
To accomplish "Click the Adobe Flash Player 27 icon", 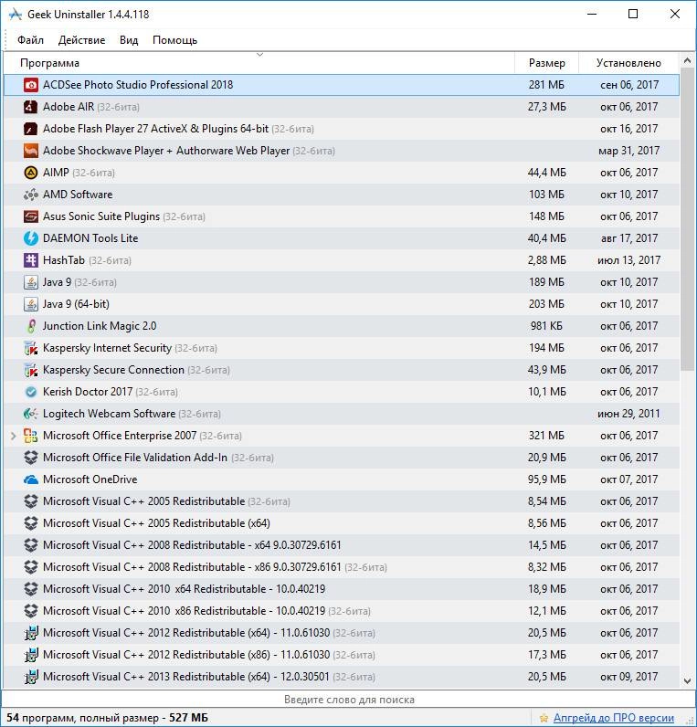I will 31,129.
